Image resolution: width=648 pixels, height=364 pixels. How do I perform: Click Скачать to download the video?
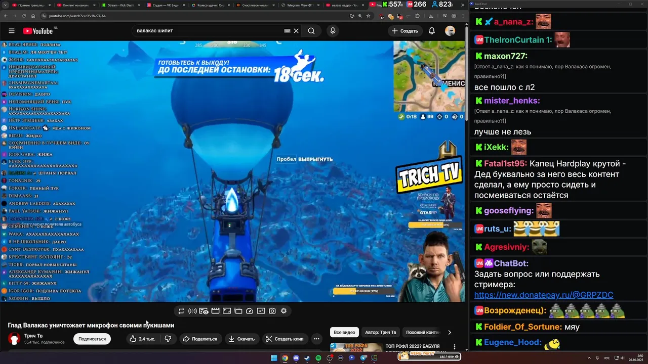coord(241,339)
